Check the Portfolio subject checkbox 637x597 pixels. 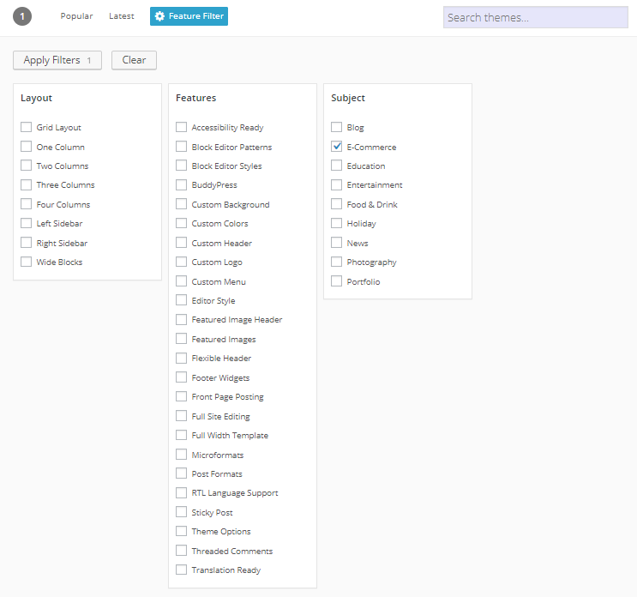point(337,281)
